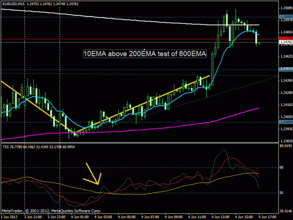Screen dimensions: 293x220
Task: Click the 1.24280 price scale label
Action: pyautogui.click(x=286, y=93)
